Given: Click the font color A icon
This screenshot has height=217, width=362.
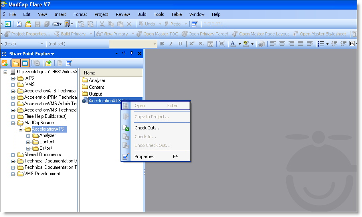Looking at the screenshot, I should pos(233,44).
